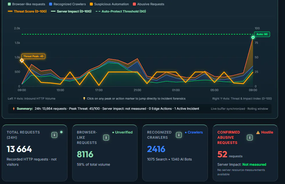Click the Hostile status badge text
The height and width of the screenshot is (184, 285).
(267, 132)
